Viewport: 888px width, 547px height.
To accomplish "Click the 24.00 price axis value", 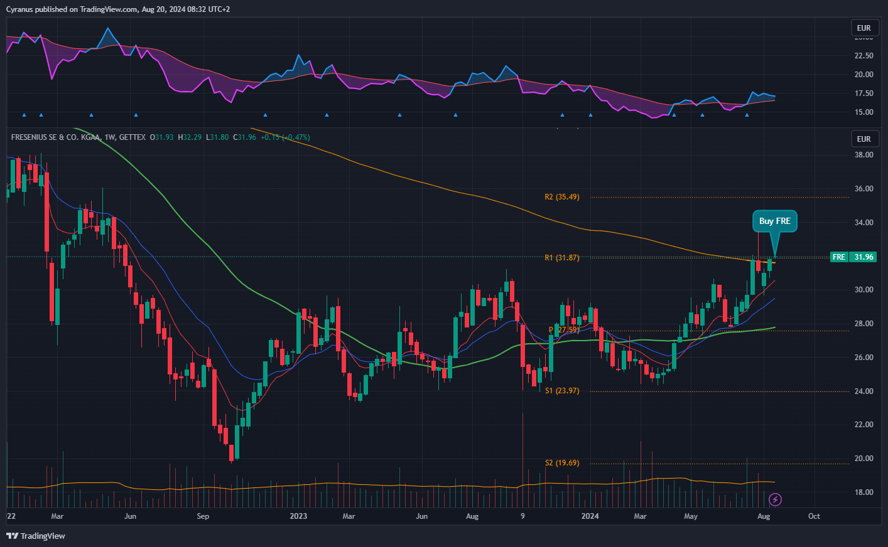I will pos(864,391).
